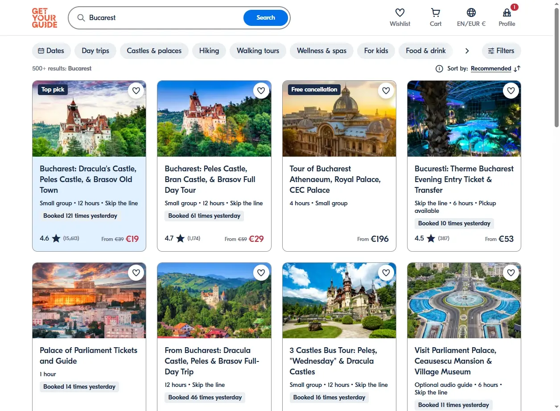Viewport: 560px width, 411px height.
Task: Open Bucuresti: Therme Bucharest Evening Entry title
Action: 464,179
